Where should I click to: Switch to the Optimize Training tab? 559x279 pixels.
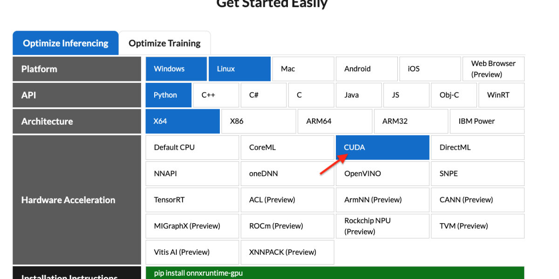click(x=164, y=43)
